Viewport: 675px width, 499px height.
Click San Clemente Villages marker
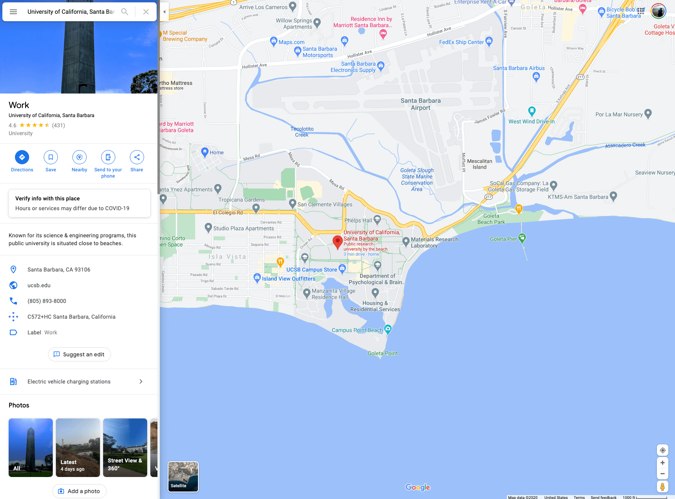pos(292,203)
